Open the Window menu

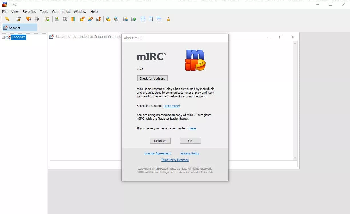pos(80,12)
